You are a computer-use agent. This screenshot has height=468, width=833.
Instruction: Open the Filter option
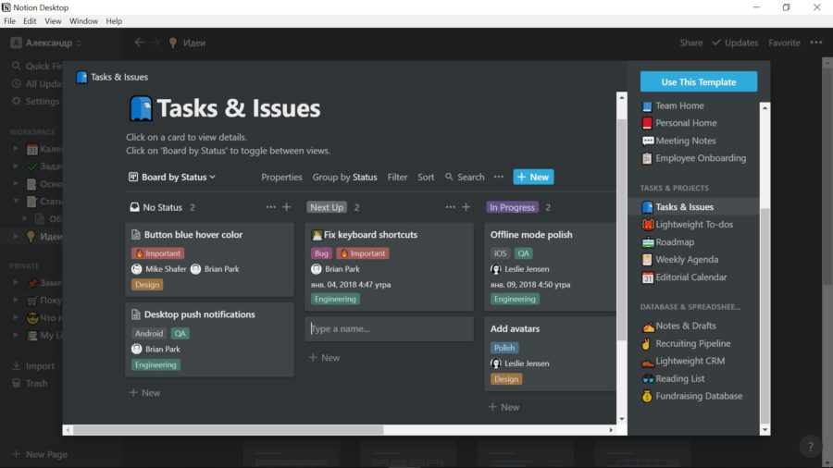pyautogui.click(x=397, y=178)
